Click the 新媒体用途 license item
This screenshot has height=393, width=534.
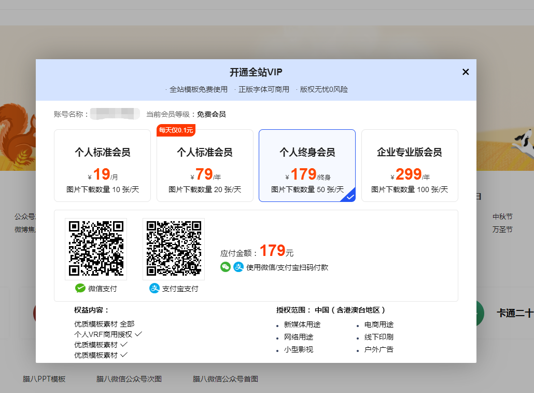[302, 324]
